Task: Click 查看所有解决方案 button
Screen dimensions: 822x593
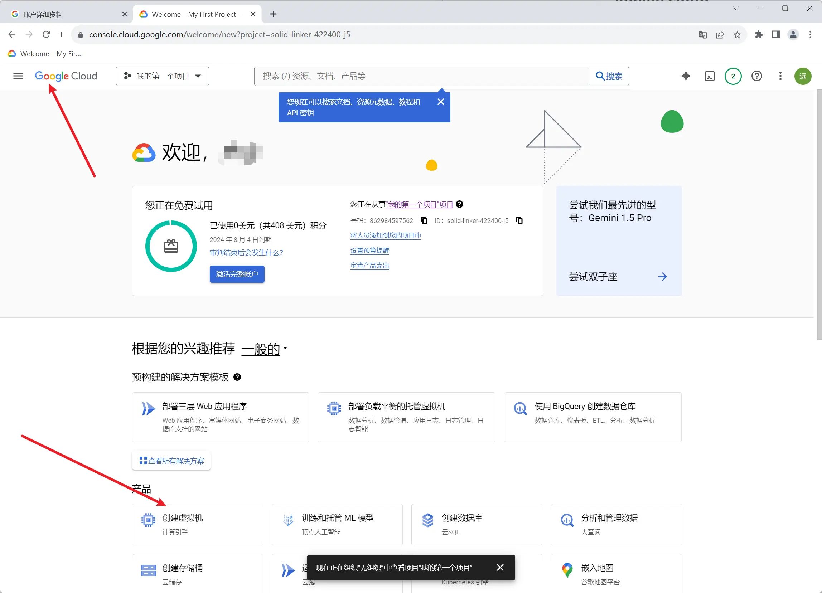Action: click(x=171, y=461)
